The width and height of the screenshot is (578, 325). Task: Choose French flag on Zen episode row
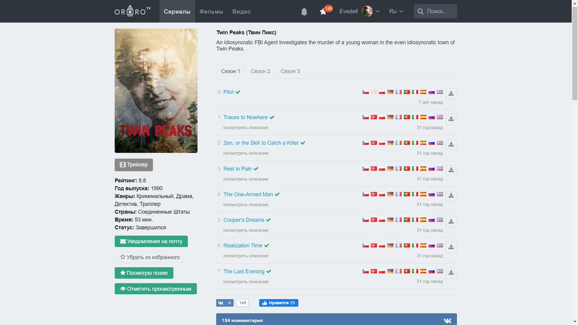[x=398, y=143]
